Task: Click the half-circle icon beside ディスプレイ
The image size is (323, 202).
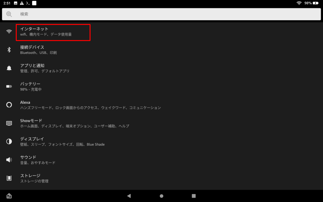Action: [9, 141]
